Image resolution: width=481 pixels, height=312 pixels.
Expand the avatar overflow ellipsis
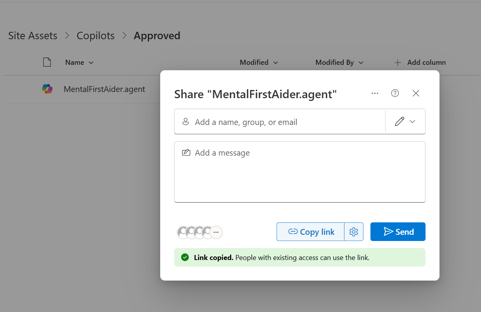click(216, 232)
